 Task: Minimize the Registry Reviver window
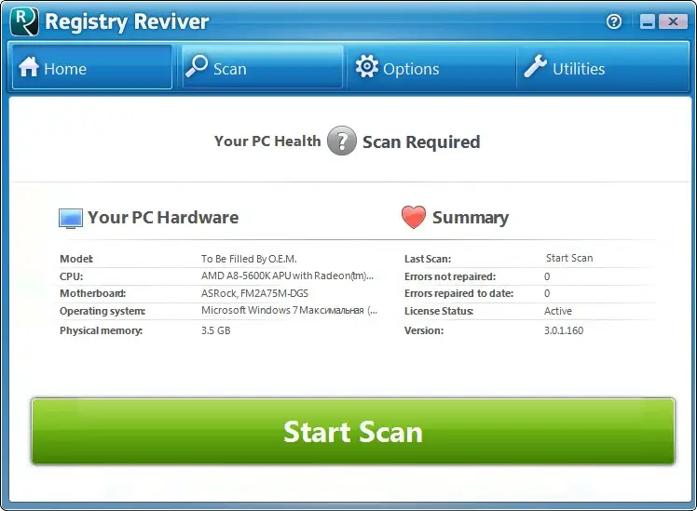click(648, 21)
